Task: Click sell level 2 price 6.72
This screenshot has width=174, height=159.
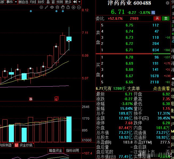Action: pyautogui.click(x=129, y=44)
